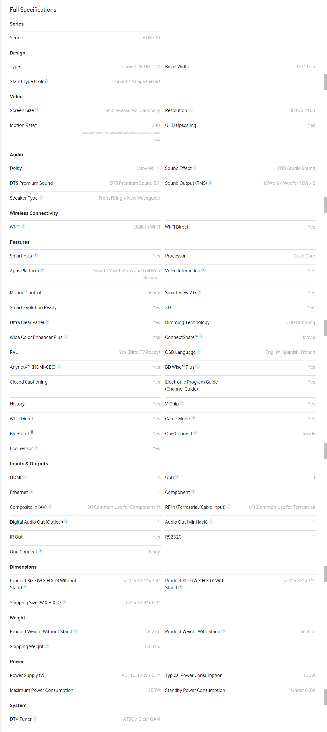This screenshot has width=327, height=732.
Task: Click the Speaker Type help icon
Action: point(41,197)
